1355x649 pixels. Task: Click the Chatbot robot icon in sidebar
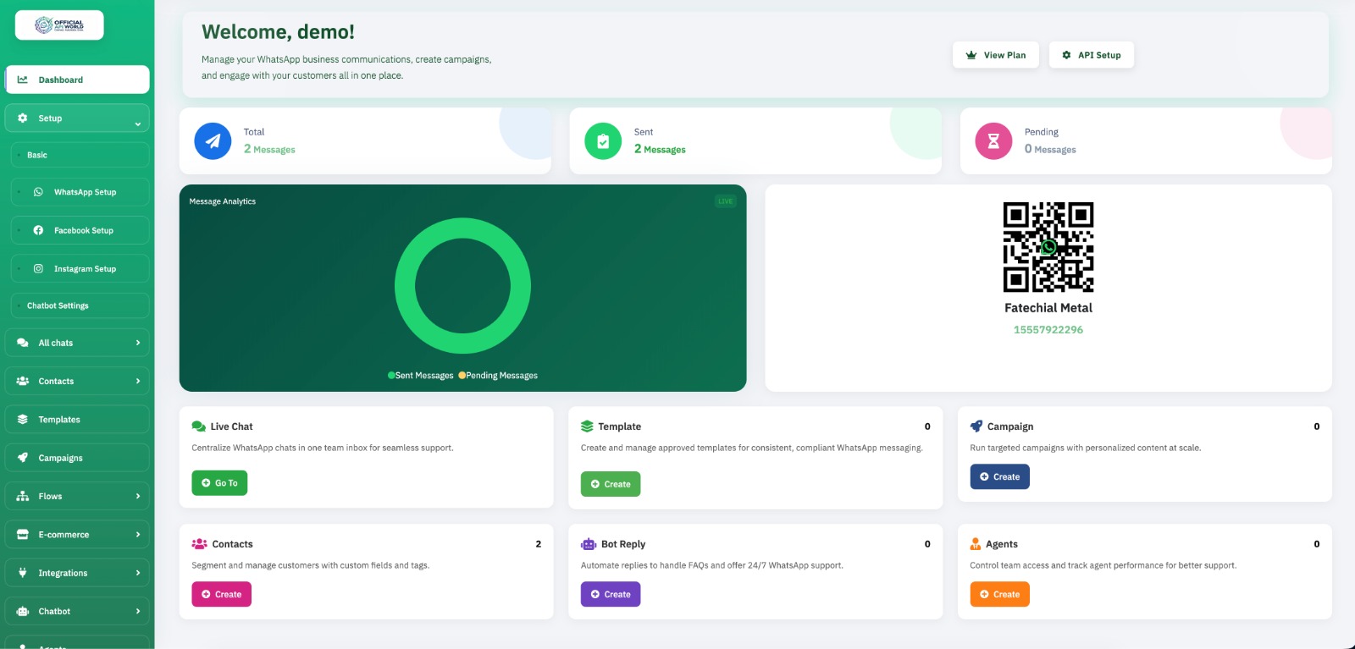23,611
